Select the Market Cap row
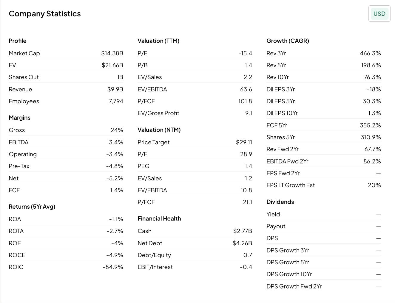 click(x=66, y=53)
